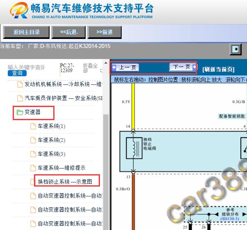This screenshot has height=230, width=247.
Task: Click the tree panel vertical scrollbar thumb
Action: click(107, 172)
